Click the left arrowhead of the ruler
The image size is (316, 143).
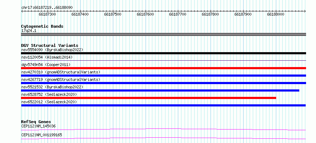pyautogui.click(x=22, y=11)
